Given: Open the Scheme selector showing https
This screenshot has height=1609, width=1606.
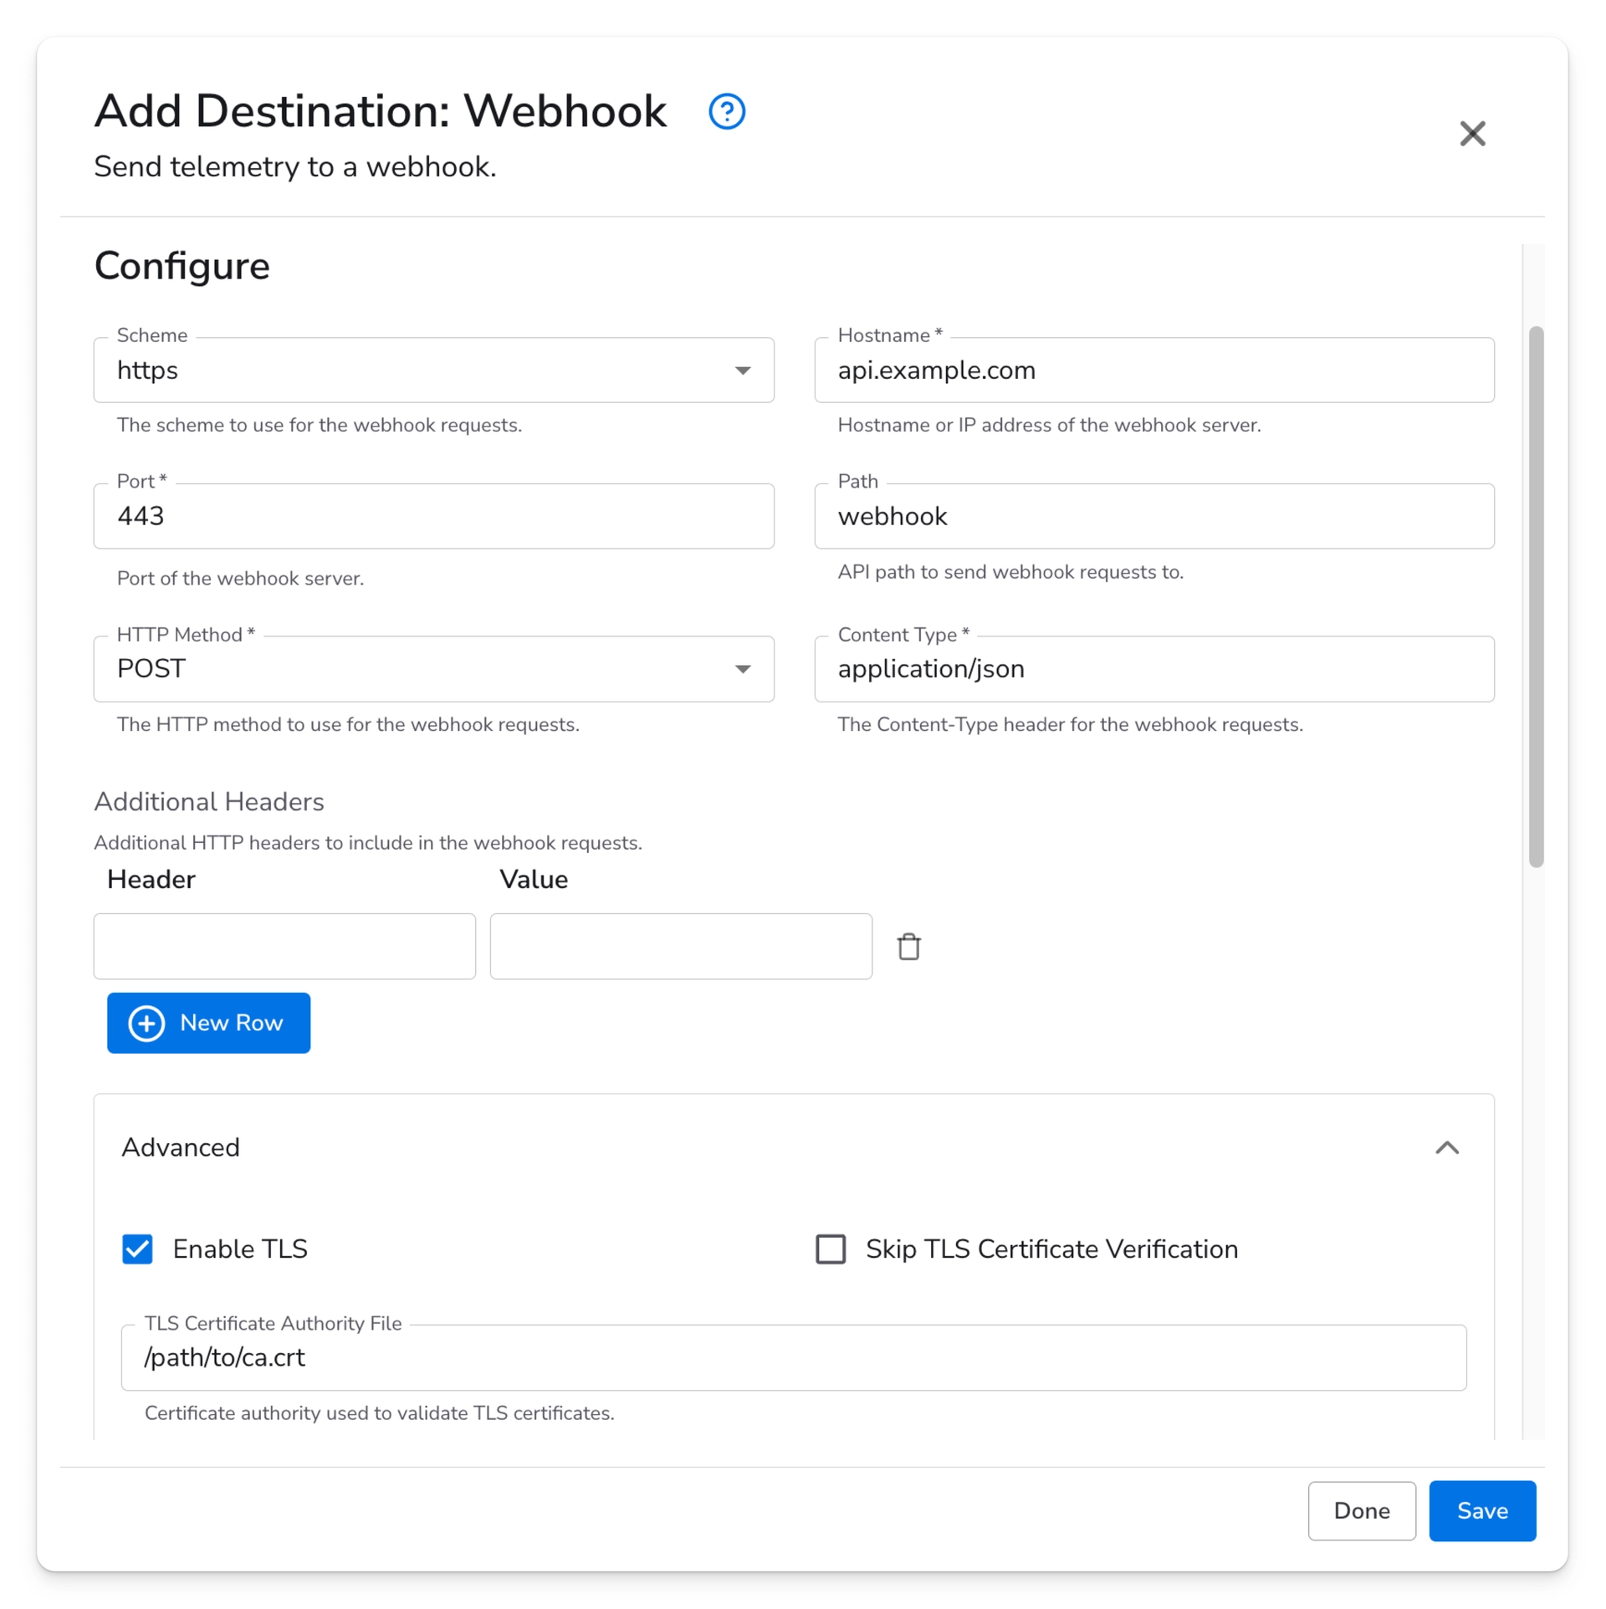Looking at the screenshot, I should pyautogui.click(x=433, y=370).
